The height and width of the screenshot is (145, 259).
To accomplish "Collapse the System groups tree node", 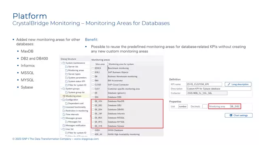I will click(62, 89).
